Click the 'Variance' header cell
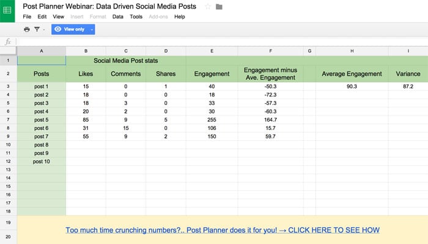This screenshot has height=244, width=428. pyautogui.click(x=408, y=74)
